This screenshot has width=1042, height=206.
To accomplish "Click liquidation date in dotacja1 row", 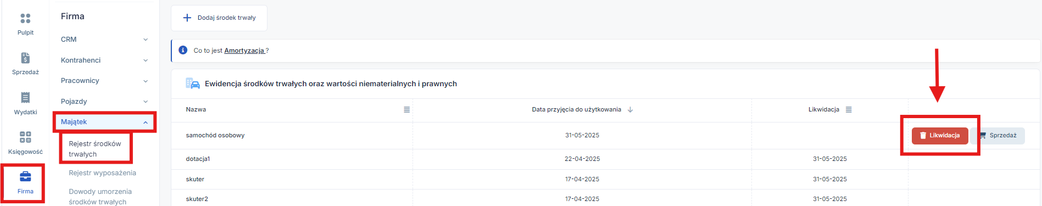I will (830, 159).
